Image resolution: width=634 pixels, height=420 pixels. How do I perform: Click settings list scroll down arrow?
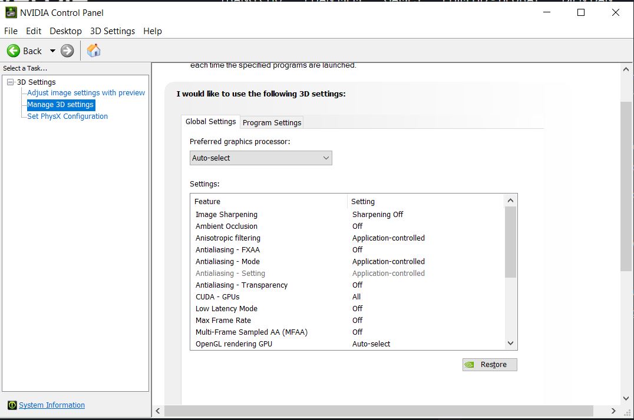pos(510,344)
